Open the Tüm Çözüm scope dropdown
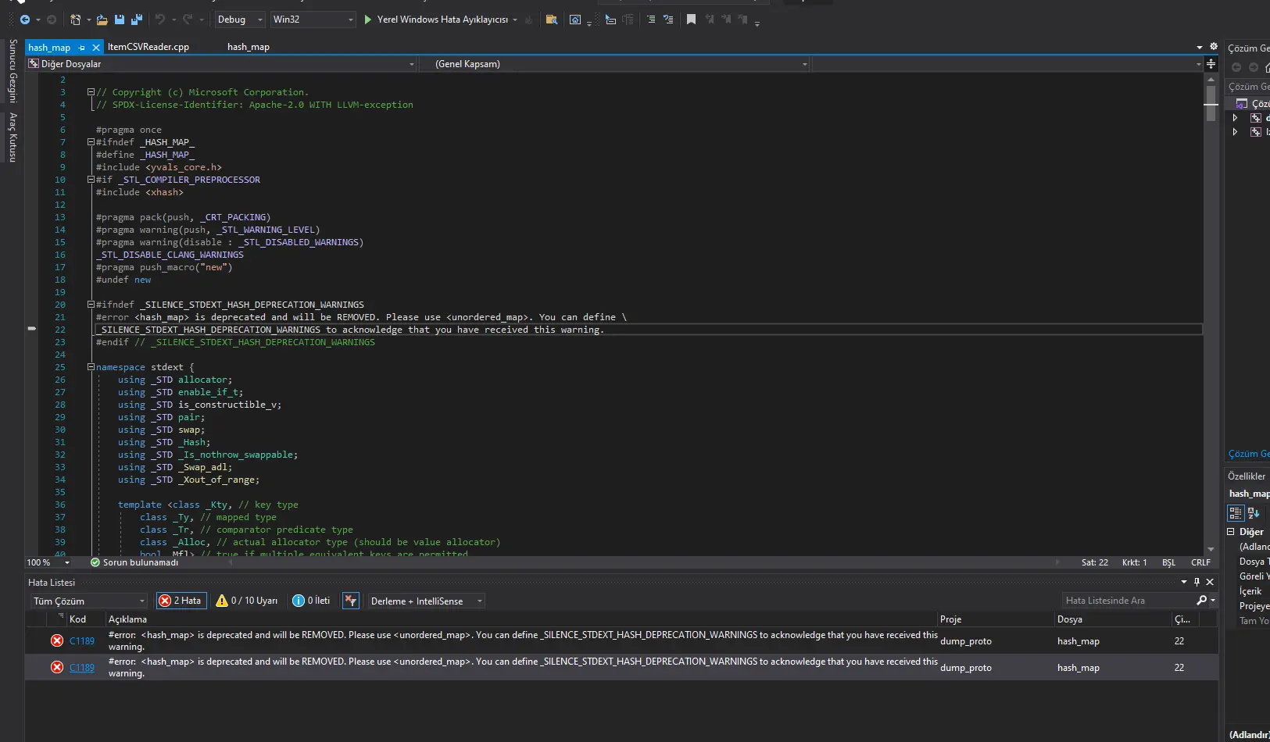This screenshot has height=742, width=1270. click(89, 601)
